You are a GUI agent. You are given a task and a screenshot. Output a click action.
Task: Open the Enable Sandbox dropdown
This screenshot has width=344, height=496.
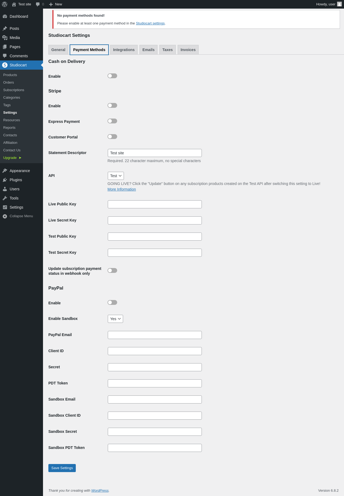(115, 319)
